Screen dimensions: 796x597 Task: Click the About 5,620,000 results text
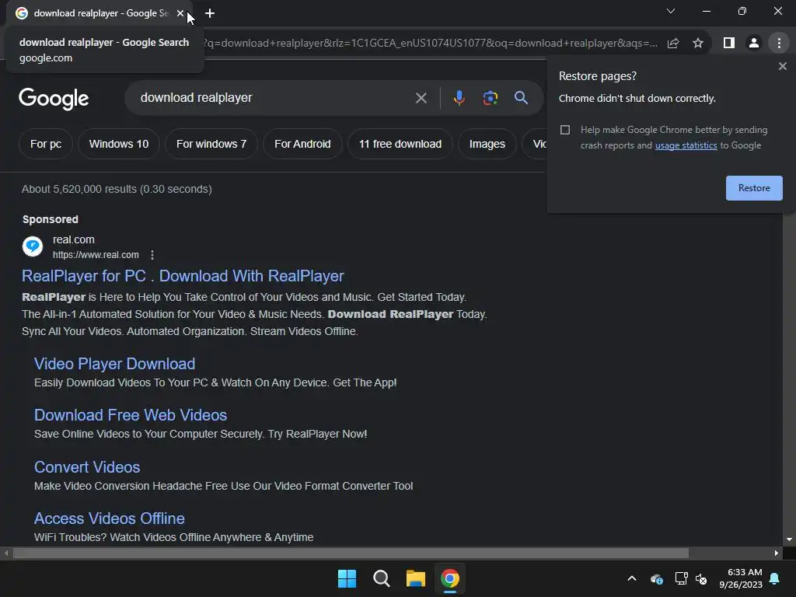[x=117, y=190]
